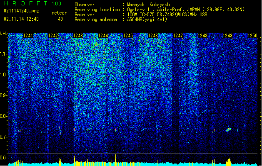Click the 1241 time marker

(28, 36)
